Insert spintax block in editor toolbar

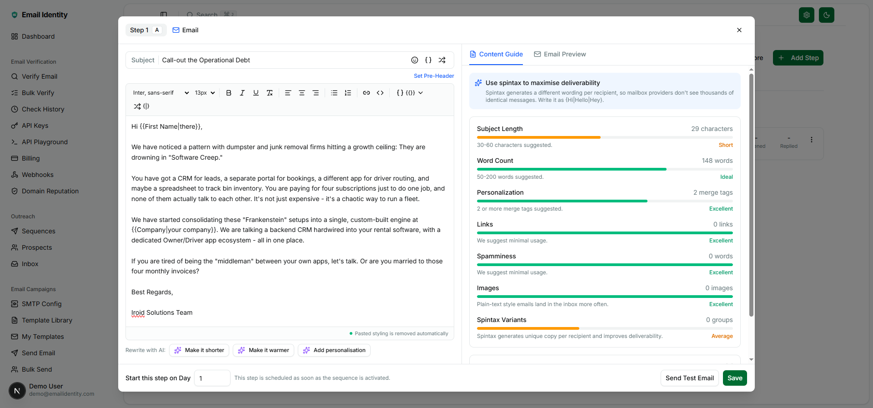(141, 106)
